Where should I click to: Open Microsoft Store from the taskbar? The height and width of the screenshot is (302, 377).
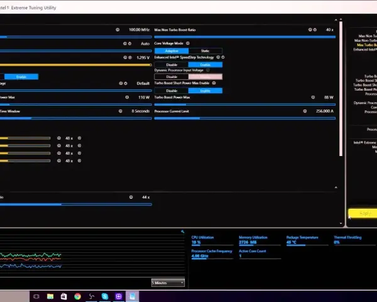(63, 296)
